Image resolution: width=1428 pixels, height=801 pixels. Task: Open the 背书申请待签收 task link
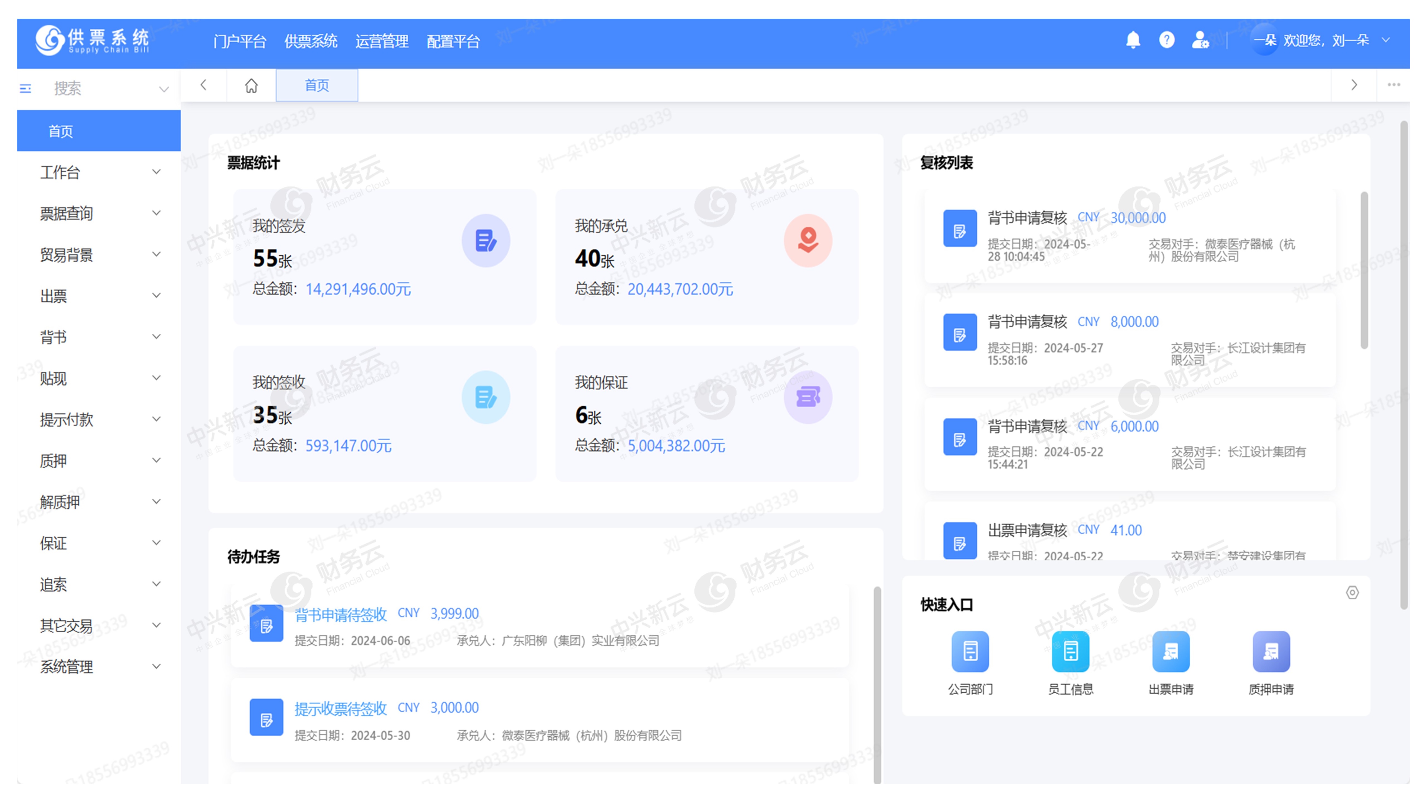coord(340,614)
